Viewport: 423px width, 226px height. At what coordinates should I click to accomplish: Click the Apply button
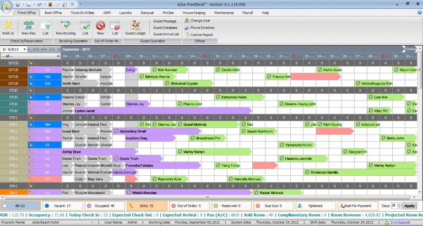click(409, 206)
